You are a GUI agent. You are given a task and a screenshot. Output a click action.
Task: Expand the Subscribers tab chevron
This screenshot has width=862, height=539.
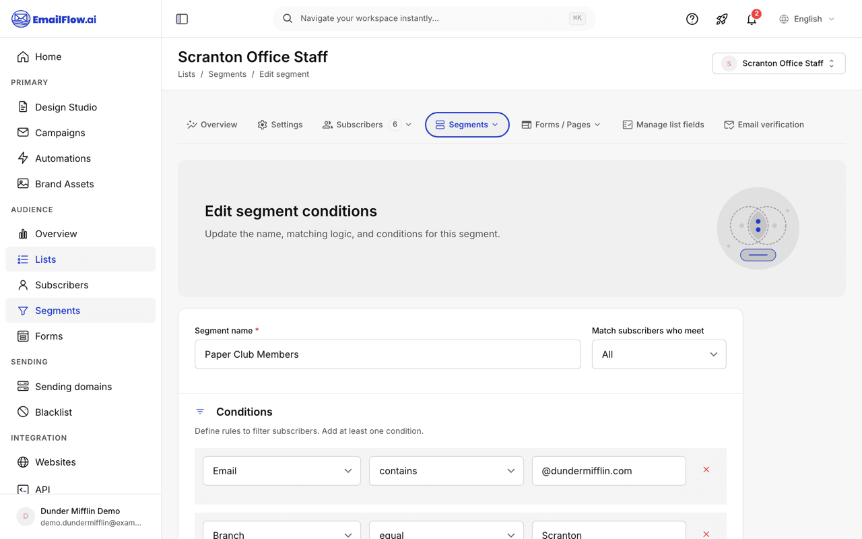tap(409, 125)
